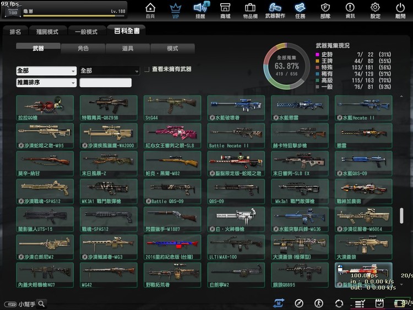Open the 戰神加農砲 weapon card

pyautogui.click(x=364, y=192)
